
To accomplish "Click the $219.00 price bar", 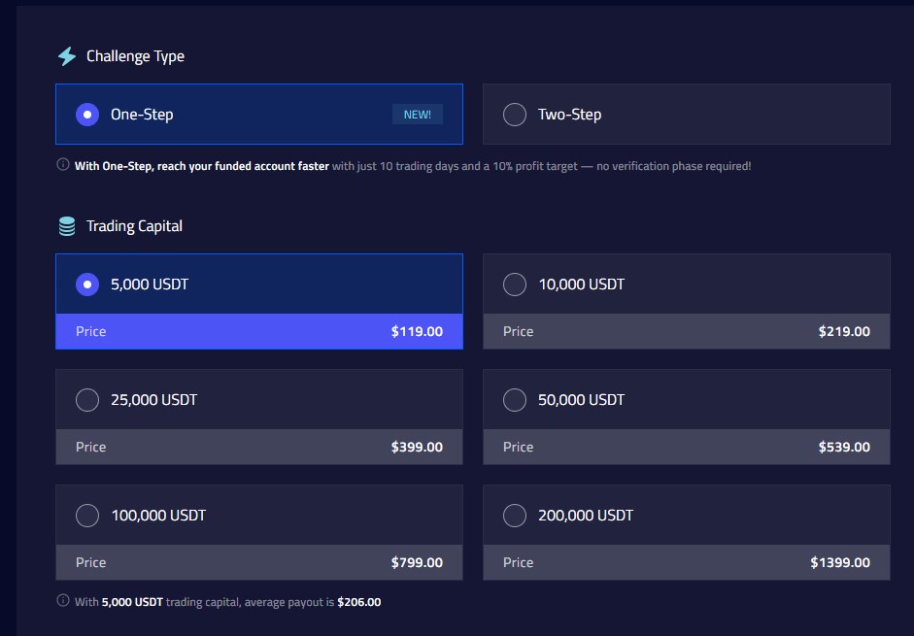I will click(687, 331).
